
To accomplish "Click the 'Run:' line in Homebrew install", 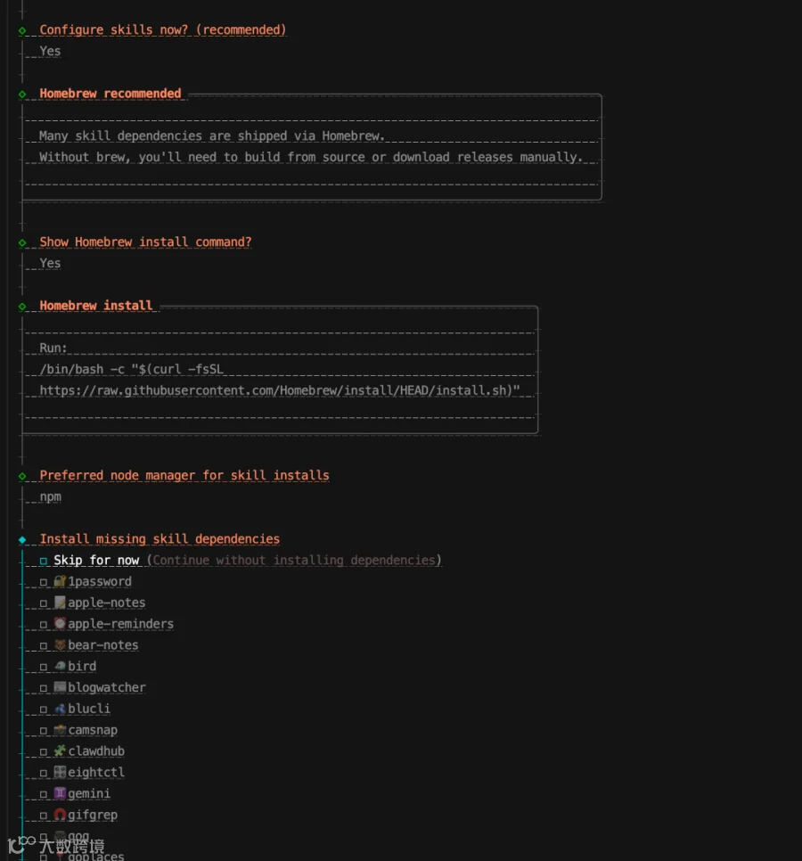I will click(x=53, y=348).
